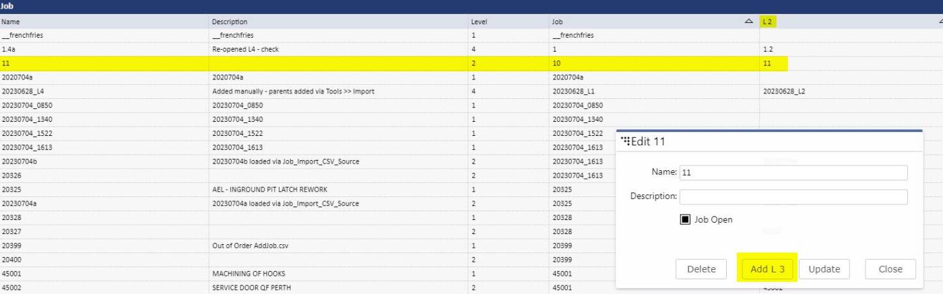Click the drag handle icon of Edit 11 dialog
The image size is (943, 294).
coord(625,141)
